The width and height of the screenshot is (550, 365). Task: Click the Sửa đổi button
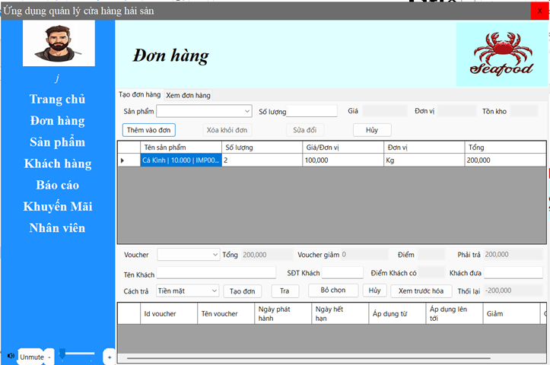[x=305, y=130]
